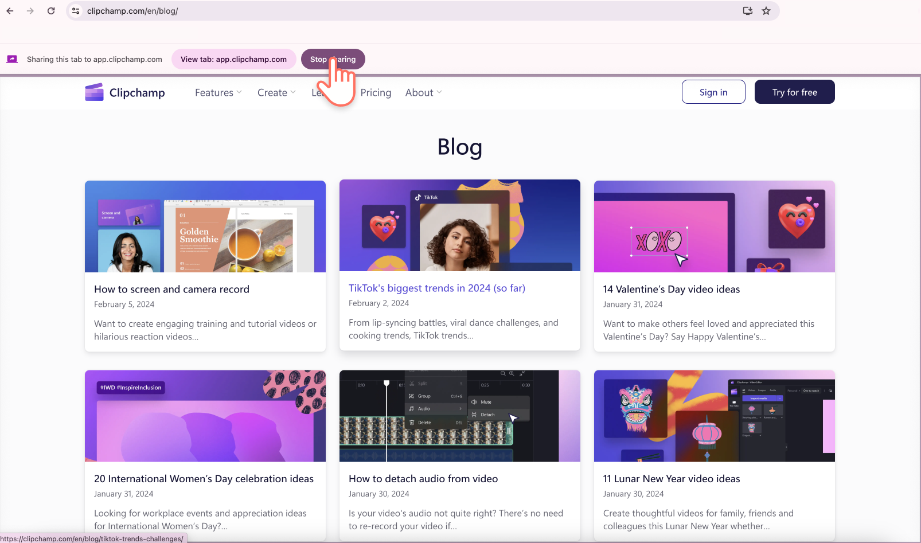
Task: Click 'January 30, 2024' under detach audio article
Action: point(378,494)
